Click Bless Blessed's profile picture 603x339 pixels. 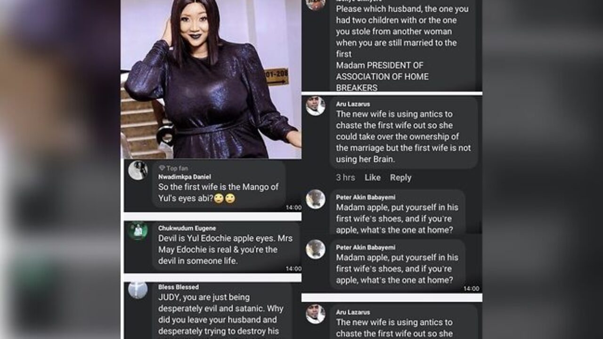138,290
